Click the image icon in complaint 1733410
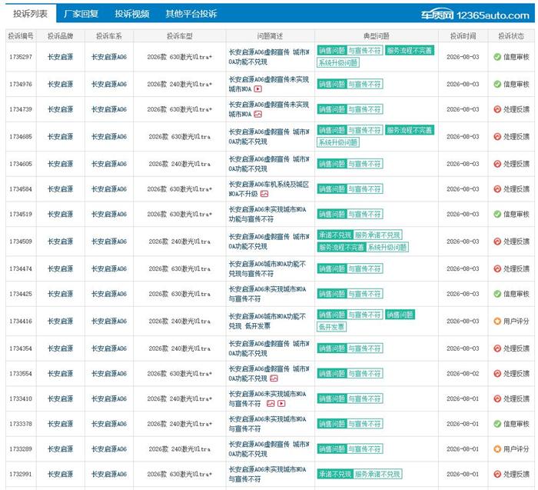 pyautogui.click(x=271, y=404)
